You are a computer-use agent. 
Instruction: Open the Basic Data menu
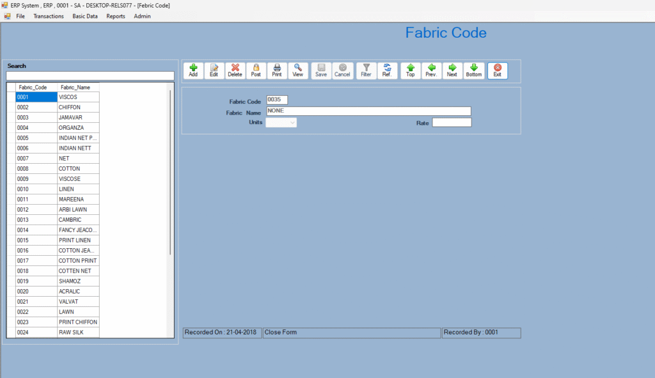click(x=85, y=16)
